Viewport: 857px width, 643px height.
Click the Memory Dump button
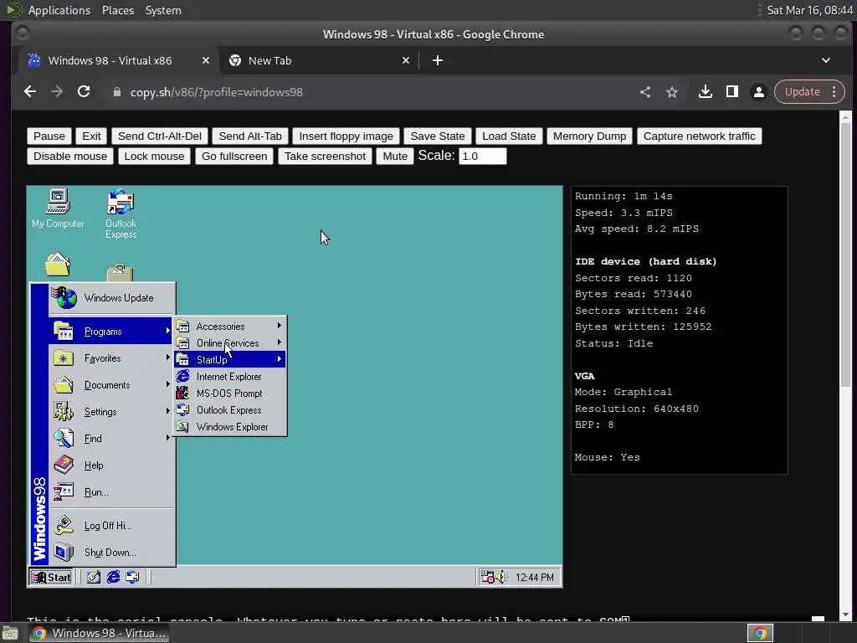coord(589,136)
